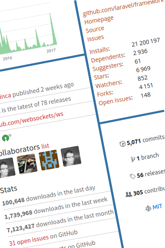
Task: Click the Forks value 4 151
Action: point(146,86)
